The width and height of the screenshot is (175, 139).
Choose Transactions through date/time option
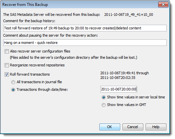(x=13, y=90)
